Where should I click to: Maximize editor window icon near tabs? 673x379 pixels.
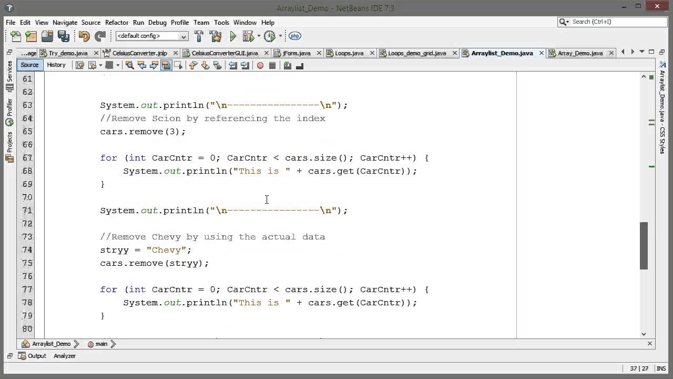pos(651,52)
